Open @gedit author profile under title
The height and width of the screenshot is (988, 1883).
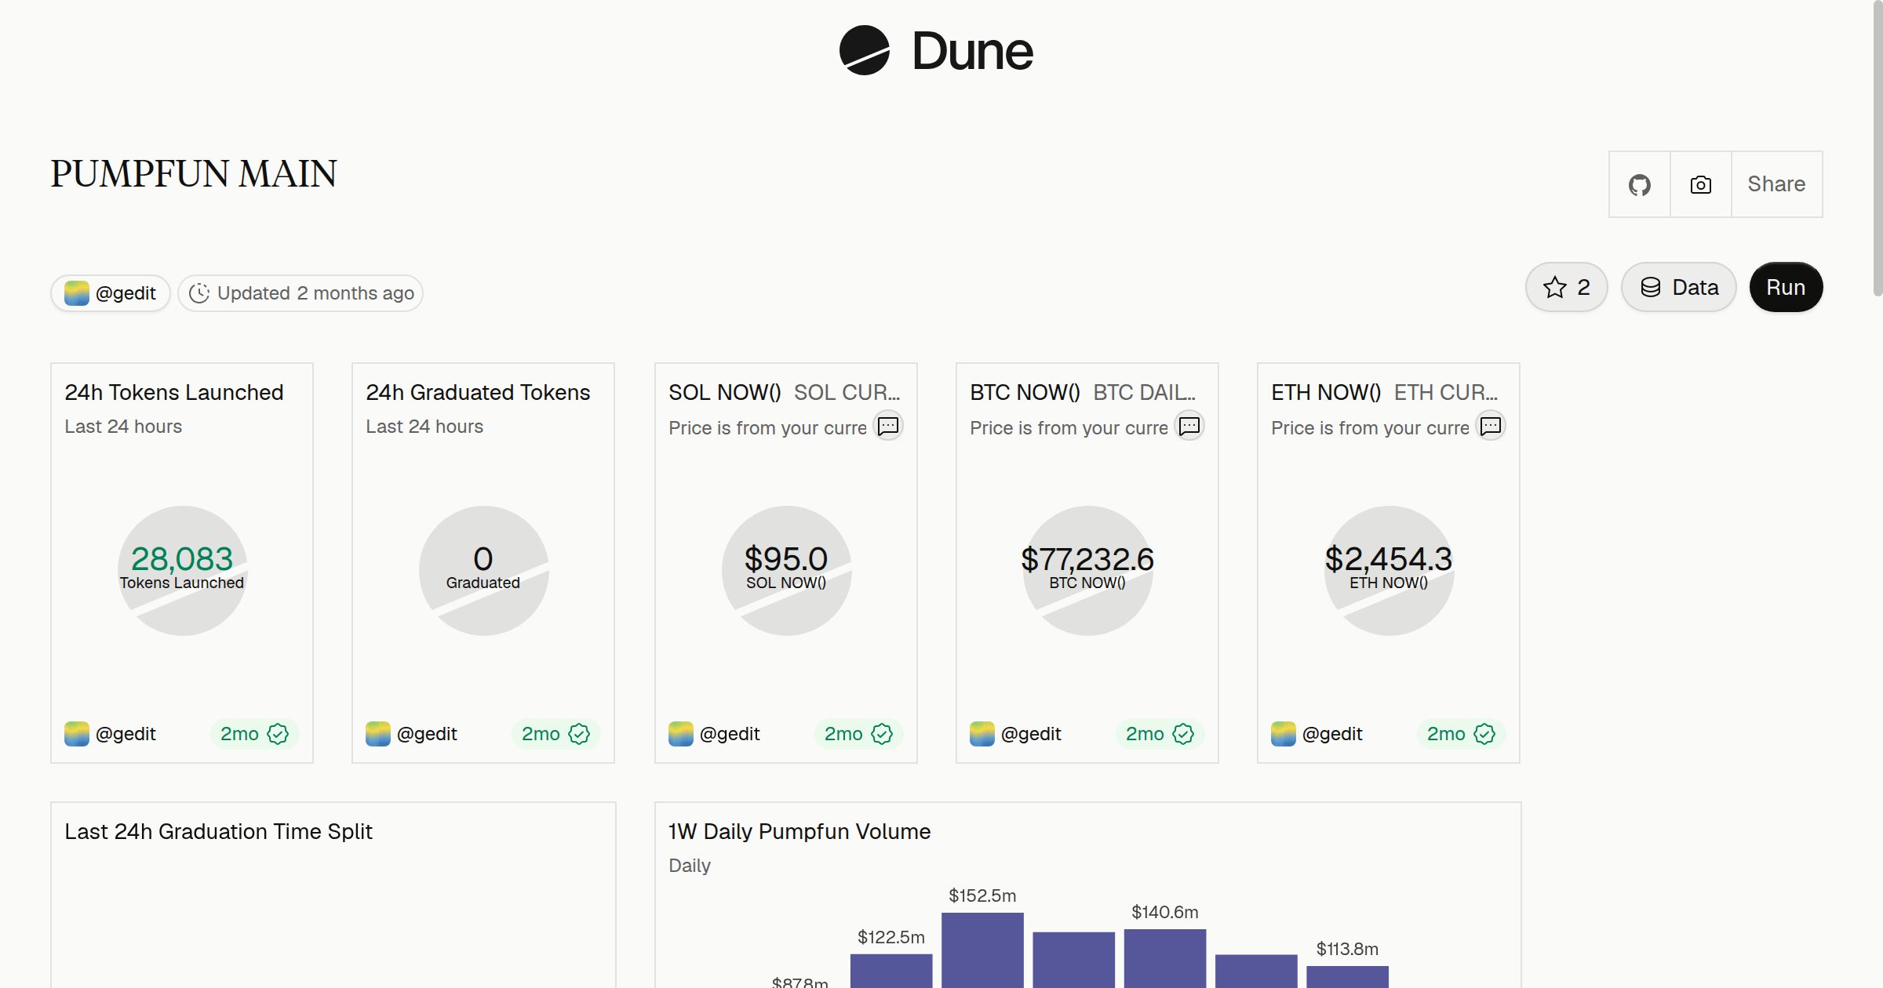[111, 293]
